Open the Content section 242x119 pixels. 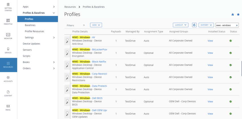point(8,93)
